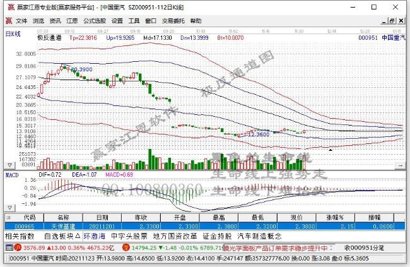This screenshot has height=267, width=410.
Task: Sort by the 日期 column header
Action: click(x=102, y=218)
